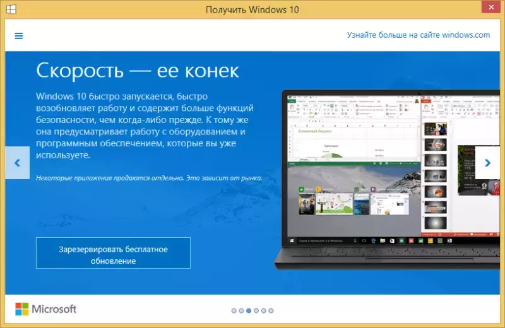Select the fifth page indicator dot
Viewport: 505px width, 328px height.
(263, 310)
